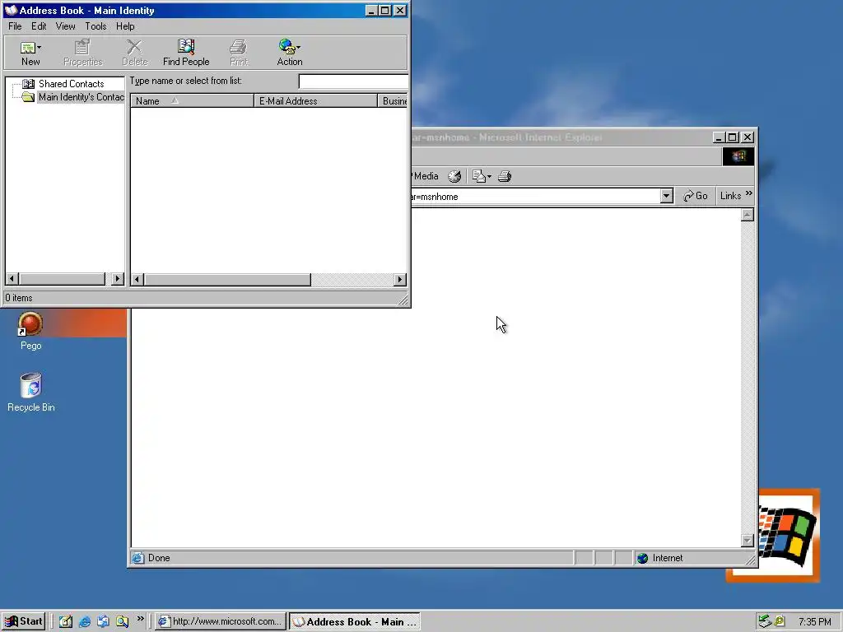Screen dimensions: 843x632
Task: Open the Help menu in Address Book
Action: point(125,26)
